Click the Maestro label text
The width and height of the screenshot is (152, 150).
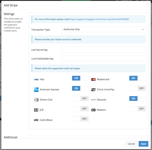tap(101, 110)
